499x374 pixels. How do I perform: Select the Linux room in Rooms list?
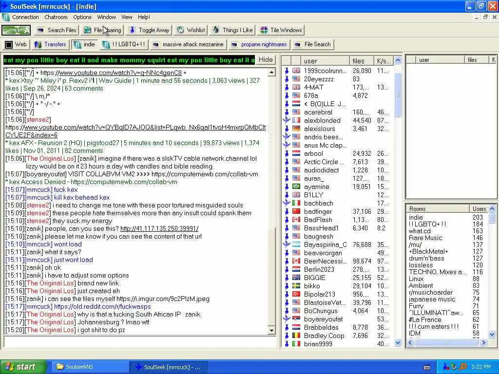416,279
